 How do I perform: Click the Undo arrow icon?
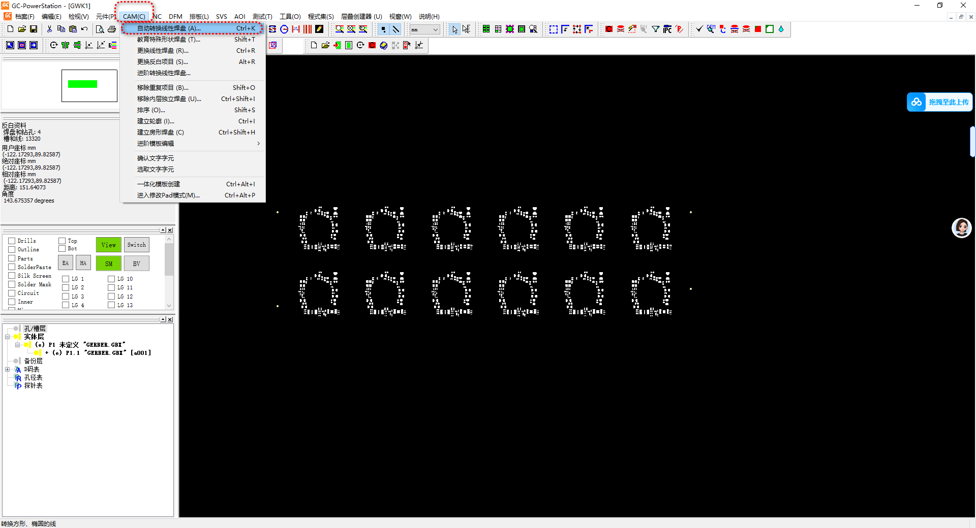click(x=84, y=29)
